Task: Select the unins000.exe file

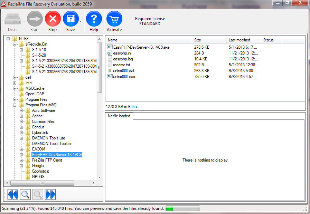Action: coord(124,77)
